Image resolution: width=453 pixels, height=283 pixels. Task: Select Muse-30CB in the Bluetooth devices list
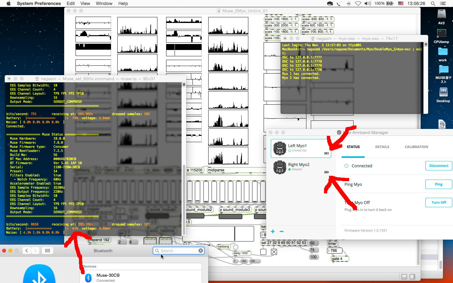pos(141,278)
